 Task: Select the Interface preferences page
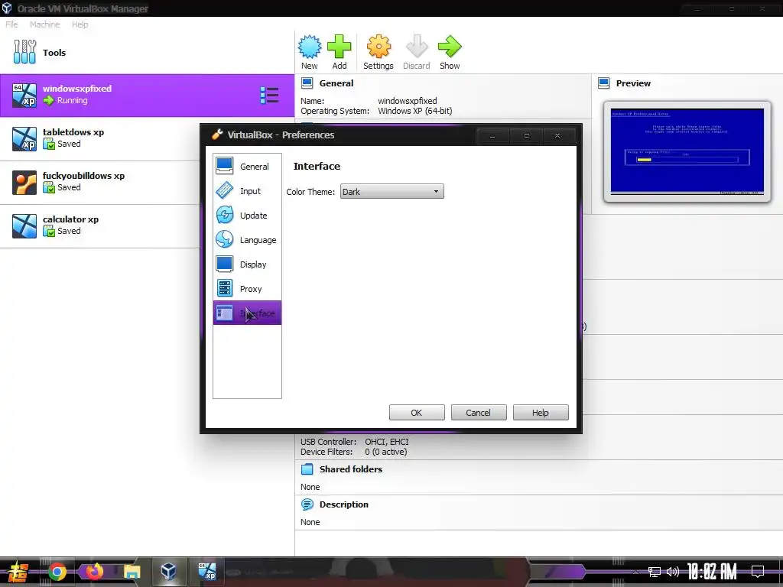pyautogui.click(x=247, y=313)
